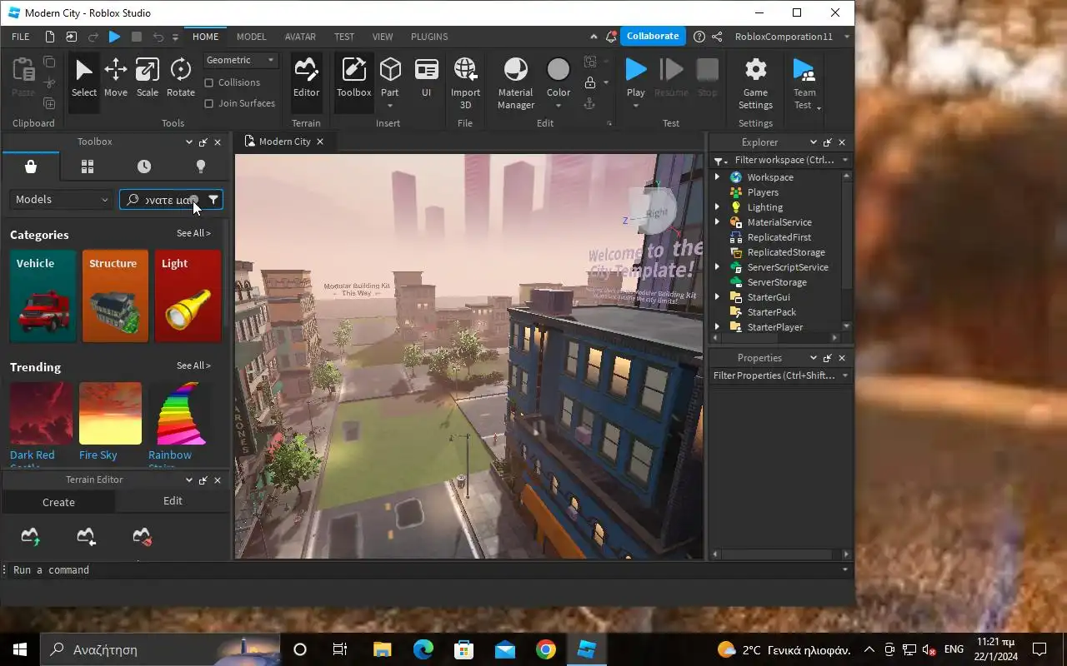The width and height of the screenshot is (1067, 666).
Task: Expand the Play dropdown arrow
Action: pos(636,106)
